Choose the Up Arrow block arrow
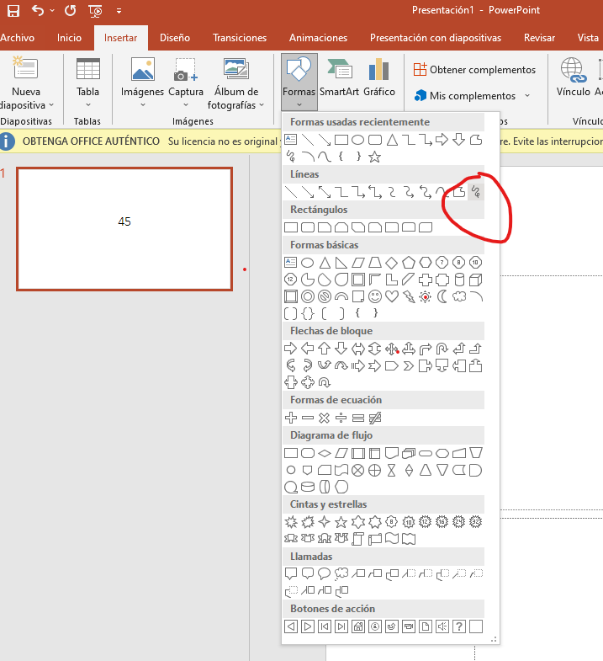 point(325,349)
